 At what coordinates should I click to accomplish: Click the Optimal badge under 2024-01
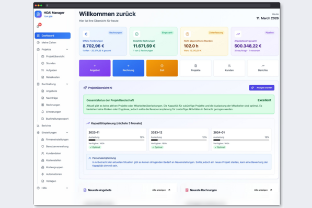[x=219, y=147]
